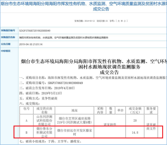The image size is (167, 145).
Task: Click supplier cell 山东同济测试科技股份有限公司
Action: coord(44,120)
